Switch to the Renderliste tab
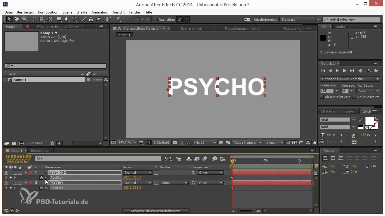 tap(40, 151)
